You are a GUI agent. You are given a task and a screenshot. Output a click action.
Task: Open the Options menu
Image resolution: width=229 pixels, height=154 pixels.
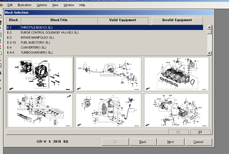pyautogui.click(x=42, y=5)
